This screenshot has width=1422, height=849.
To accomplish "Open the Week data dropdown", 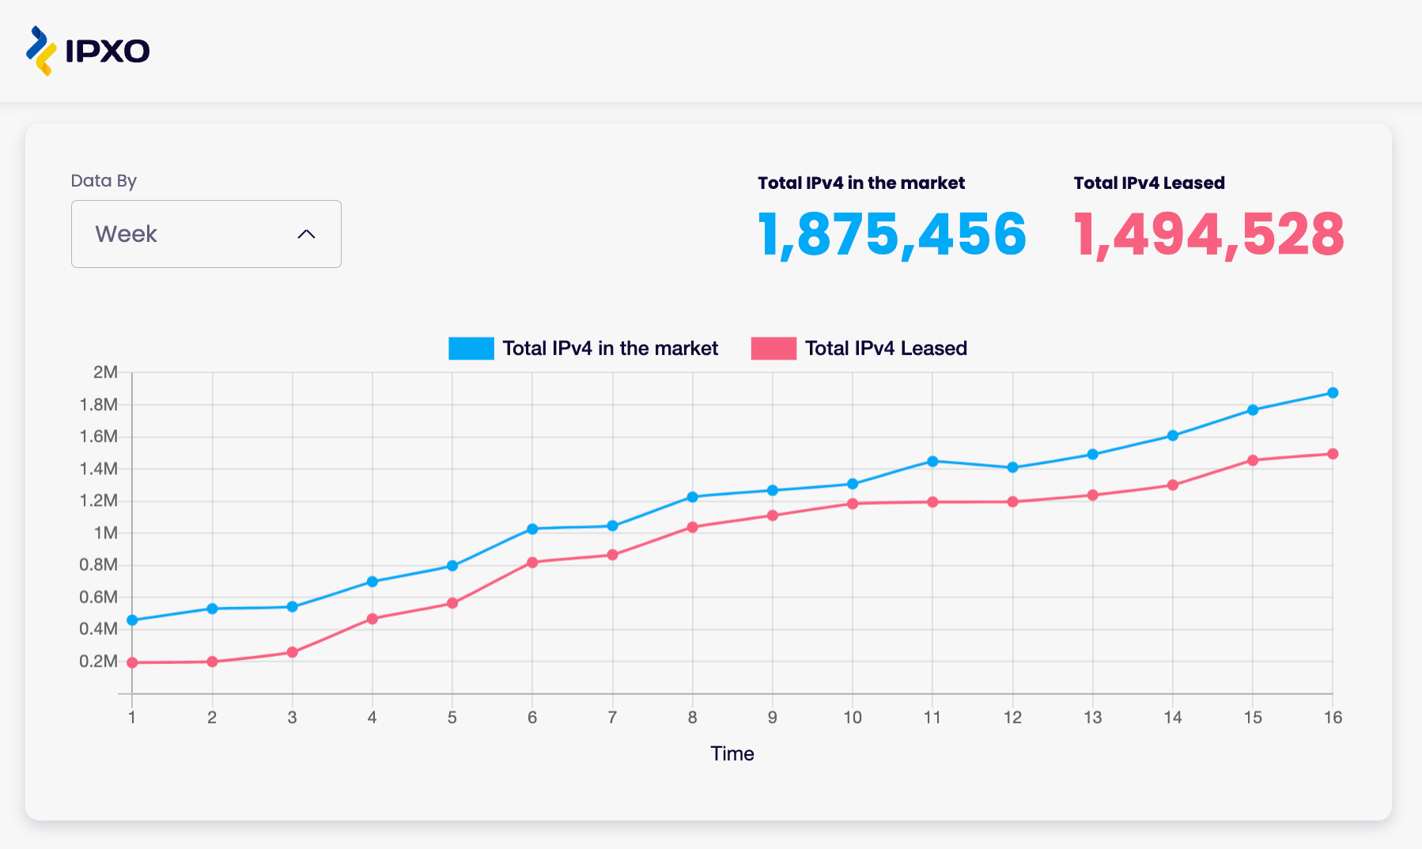I will (x=206, y=234).
